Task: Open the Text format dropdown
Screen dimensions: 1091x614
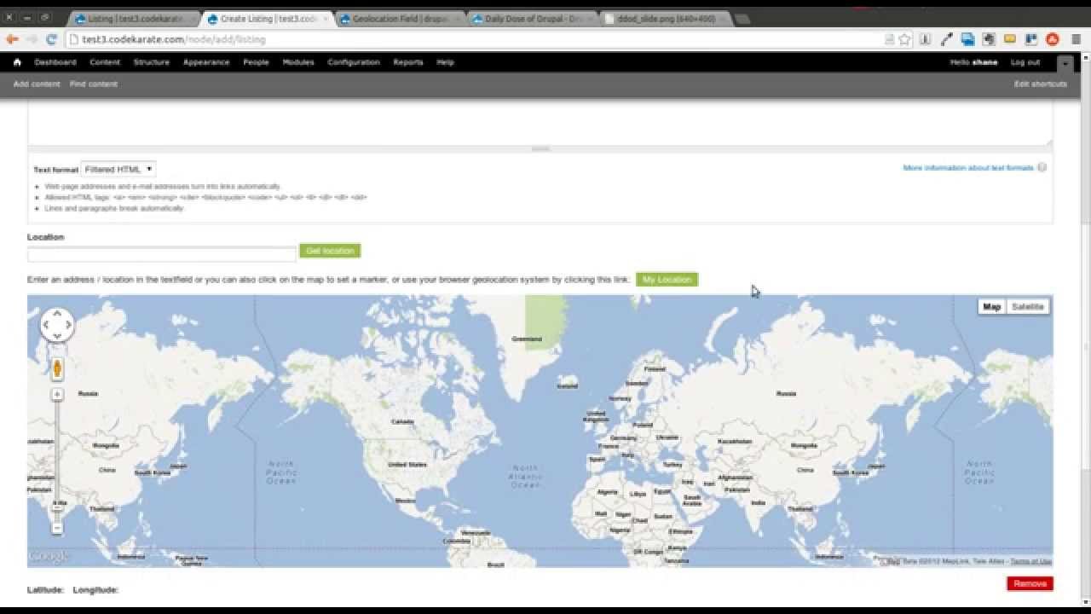Action: tap(118, 170)
